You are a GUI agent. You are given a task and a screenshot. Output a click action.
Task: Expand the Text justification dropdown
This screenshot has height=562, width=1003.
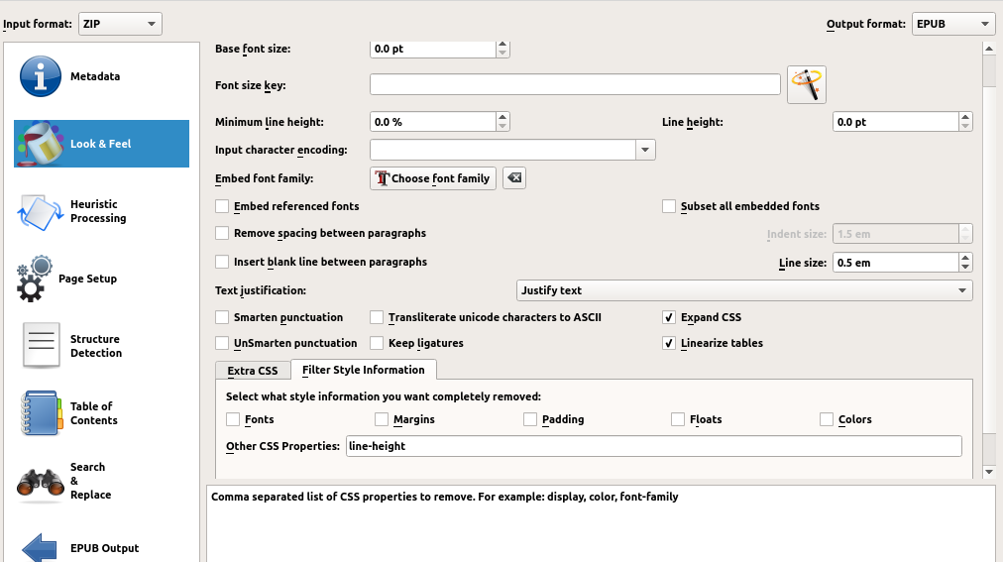(x=745, y=290)
